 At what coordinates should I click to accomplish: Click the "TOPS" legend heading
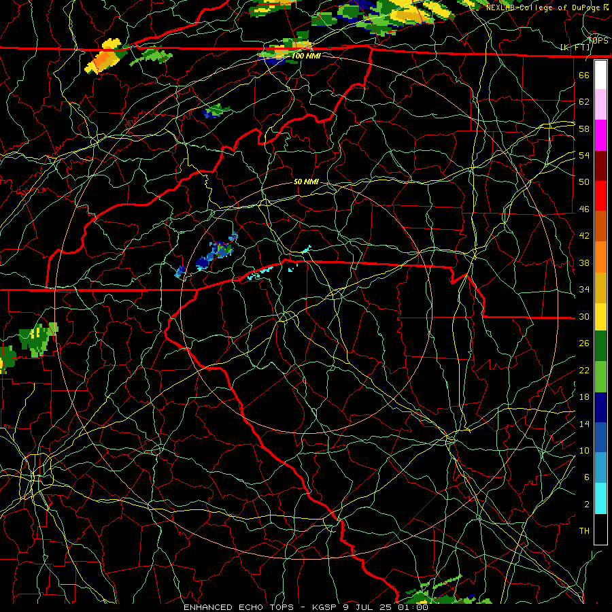pyautogui.click(x=598, y=40)
